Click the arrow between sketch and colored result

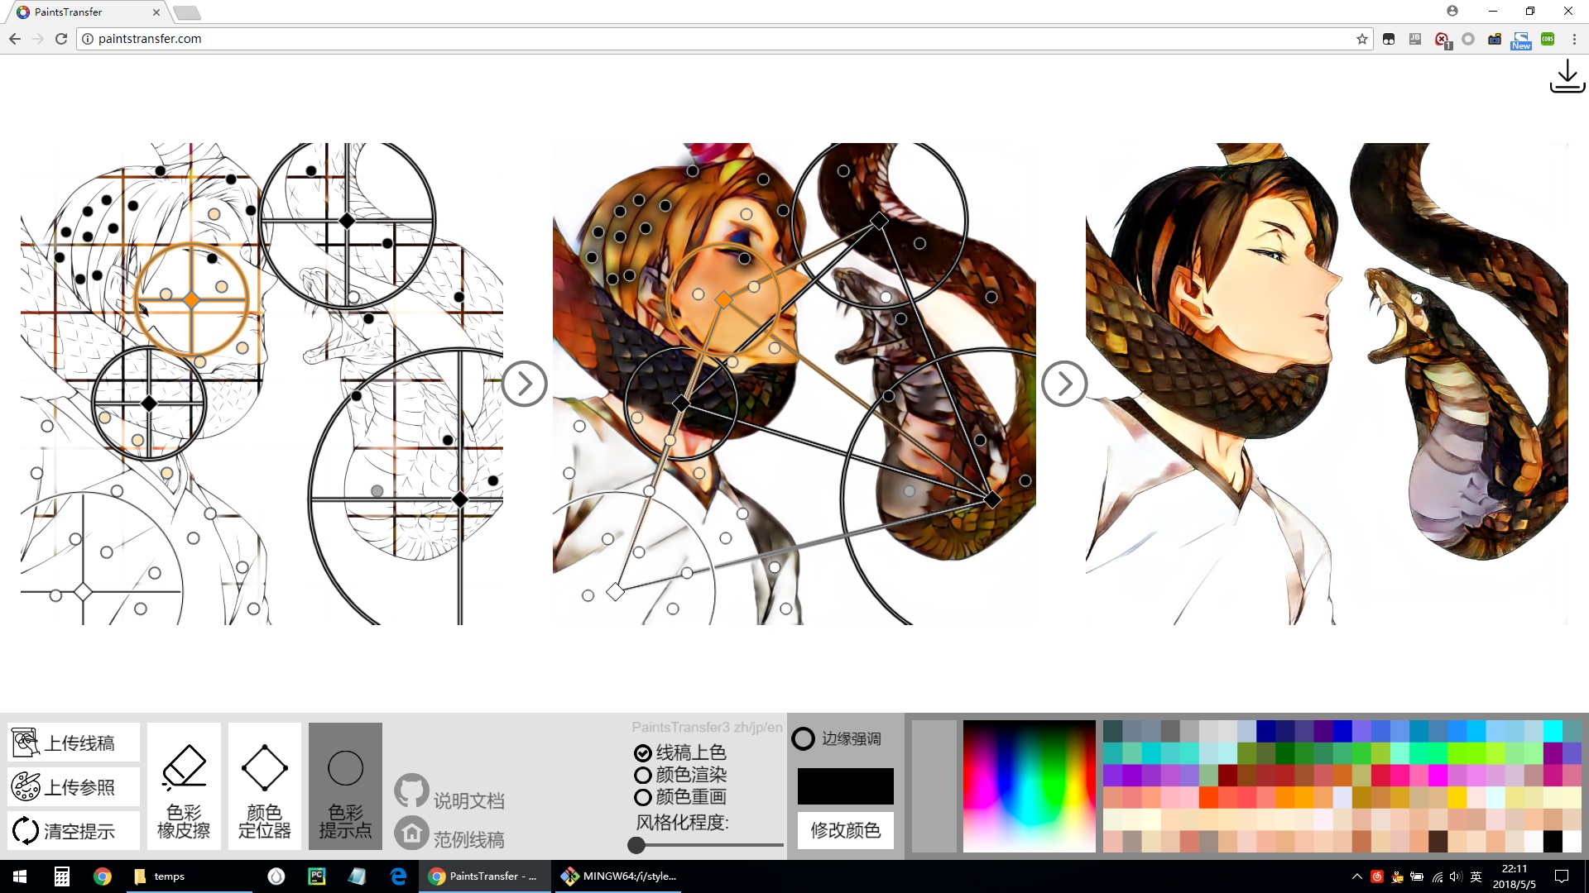(x=524, y=384)
